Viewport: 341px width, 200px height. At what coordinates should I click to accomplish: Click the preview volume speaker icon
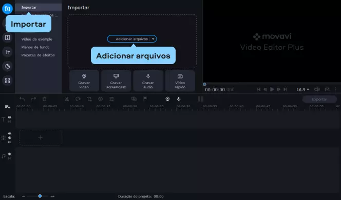tap(317, 89)
